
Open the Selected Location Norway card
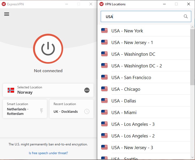(x=48, y=90)
